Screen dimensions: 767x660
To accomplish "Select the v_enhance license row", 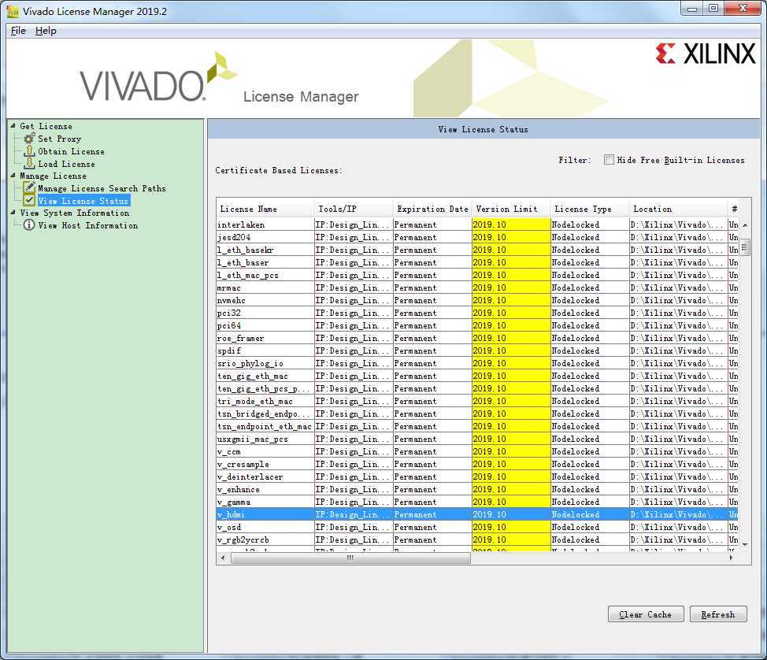I will [477, 489].
